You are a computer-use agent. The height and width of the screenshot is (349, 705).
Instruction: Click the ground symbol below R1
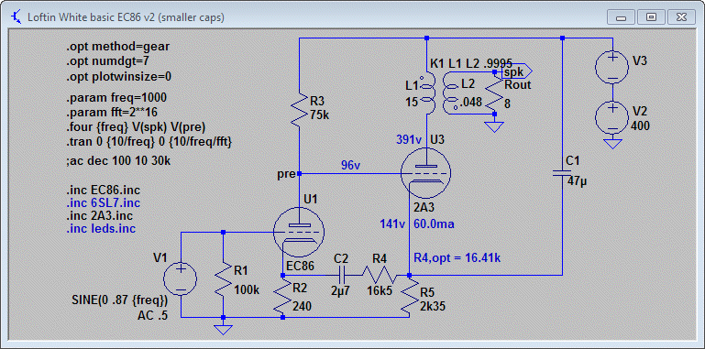[223, 329]
